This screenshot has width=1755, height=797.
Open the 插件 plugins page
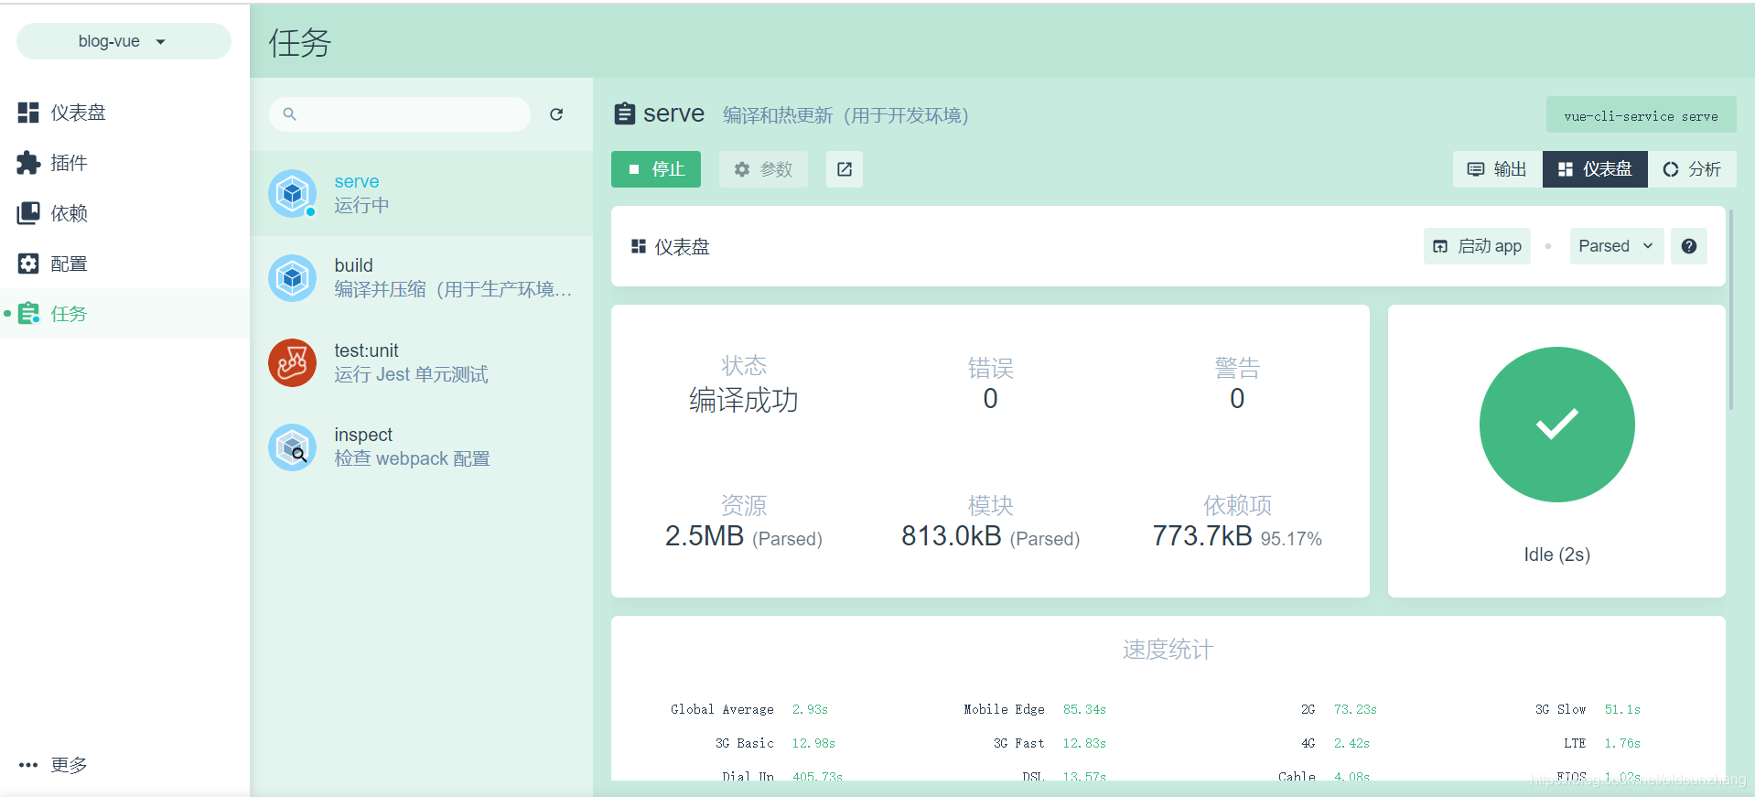click(124, 163)
